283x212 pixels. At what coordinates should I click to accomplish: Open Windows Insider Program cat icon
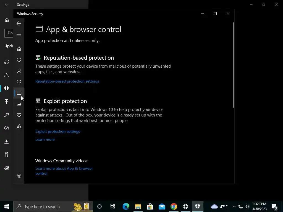coord(7,168)
